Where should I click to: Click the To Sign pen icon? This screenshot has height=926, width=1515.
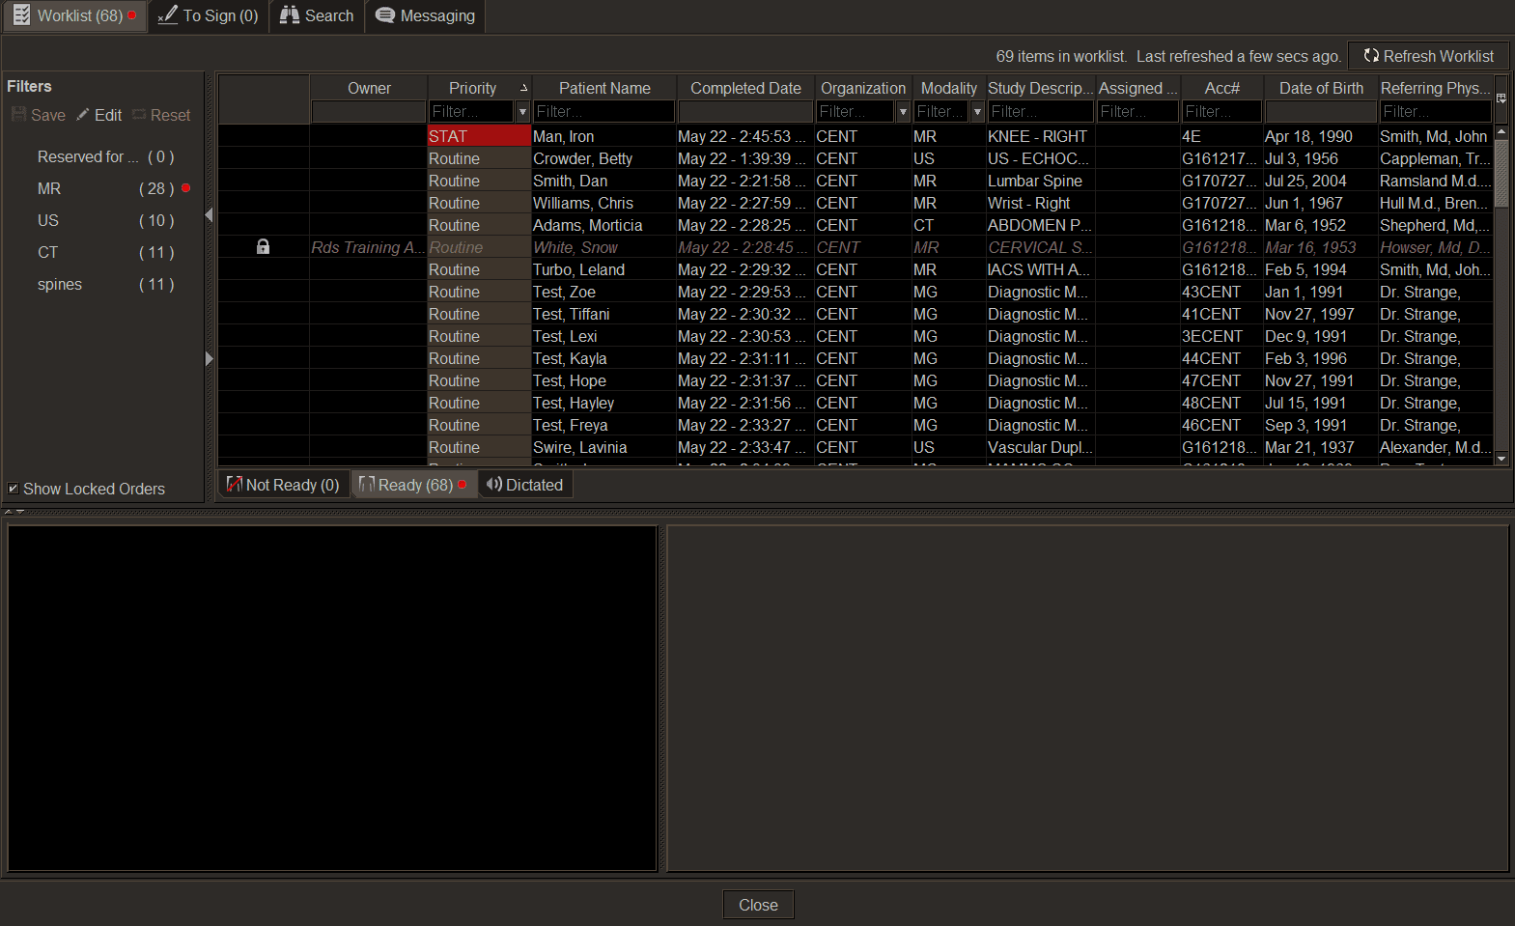(168, 14)
